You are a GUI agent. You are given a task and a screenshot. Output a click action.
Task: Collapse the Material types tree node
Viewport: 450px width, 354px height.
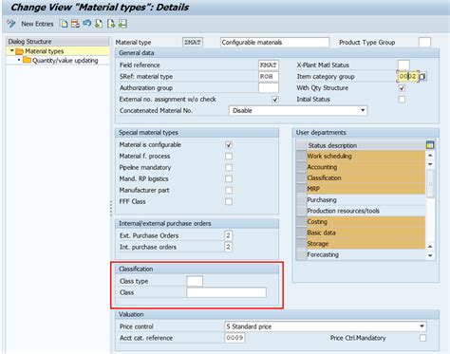point(11,51)
